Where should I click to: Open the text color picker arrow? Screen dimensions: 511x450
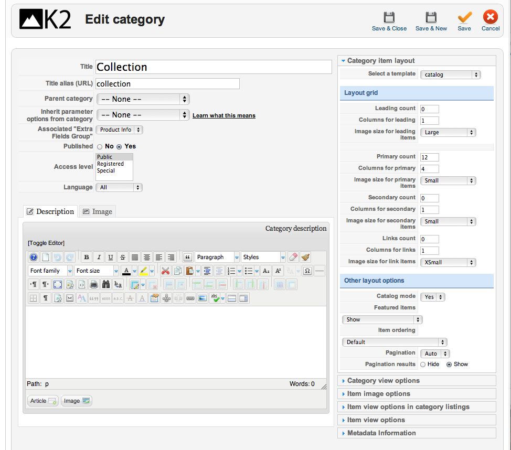point(134,271)
